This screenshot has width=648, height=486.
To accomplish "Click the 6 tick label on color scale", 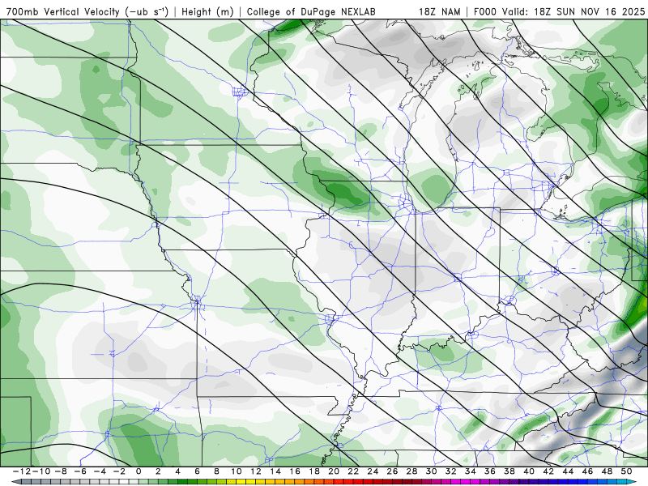I will [197, 471].
